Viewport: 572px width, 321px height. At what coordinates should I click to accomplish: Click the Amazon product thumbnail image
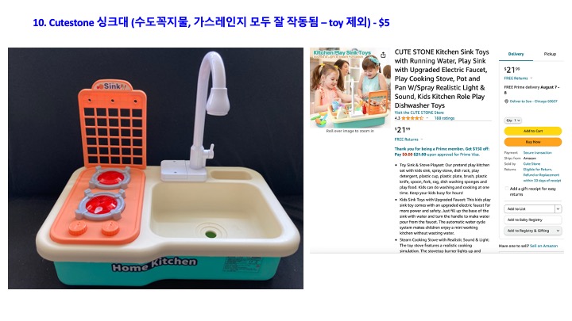click(x=350, y=88)
